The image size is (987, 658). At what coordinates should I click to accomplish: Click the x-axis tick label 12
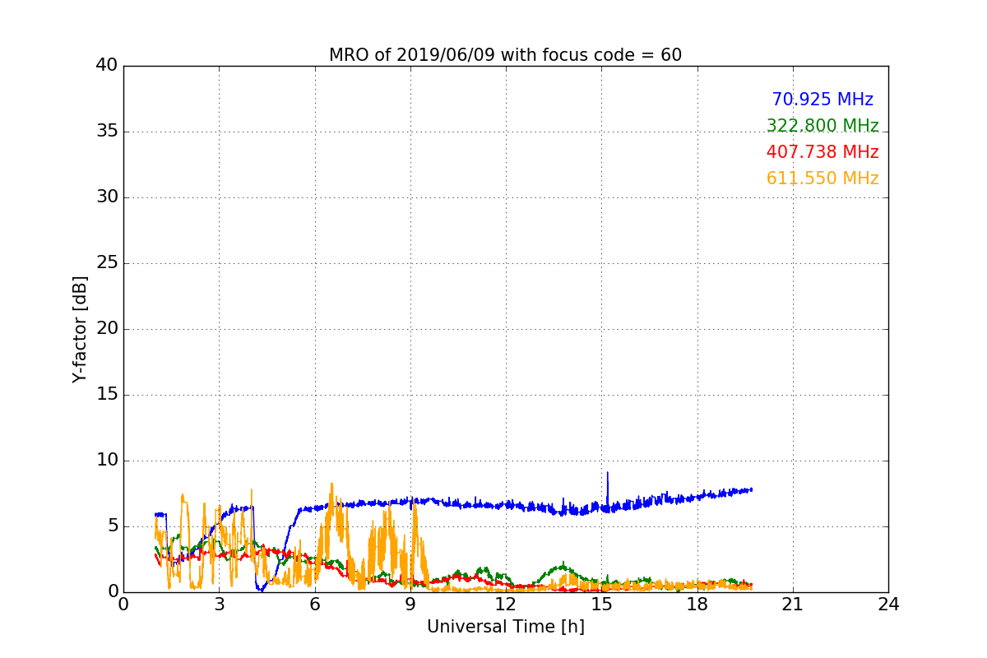point(506,605)
